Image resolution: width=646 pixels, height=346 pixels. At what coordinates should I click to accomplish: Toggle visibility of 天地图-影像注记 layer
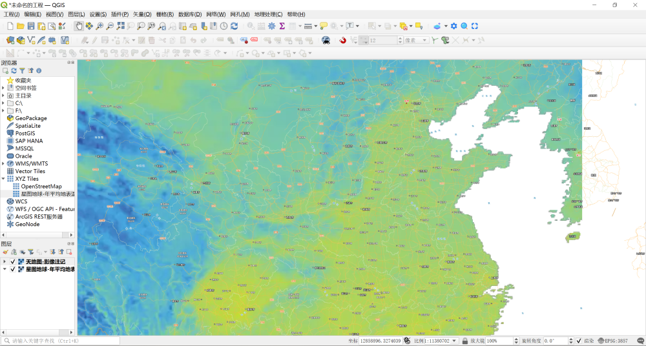[13, 261]
